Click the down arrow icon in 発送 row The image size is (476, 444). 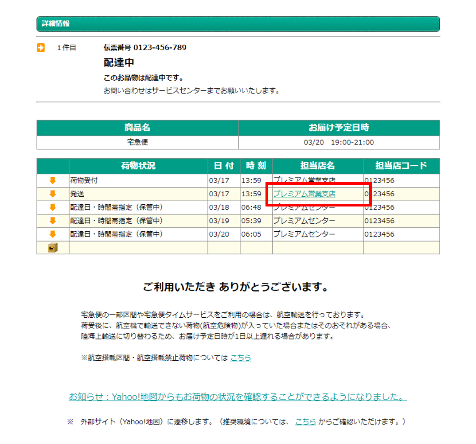coord(53,194)
